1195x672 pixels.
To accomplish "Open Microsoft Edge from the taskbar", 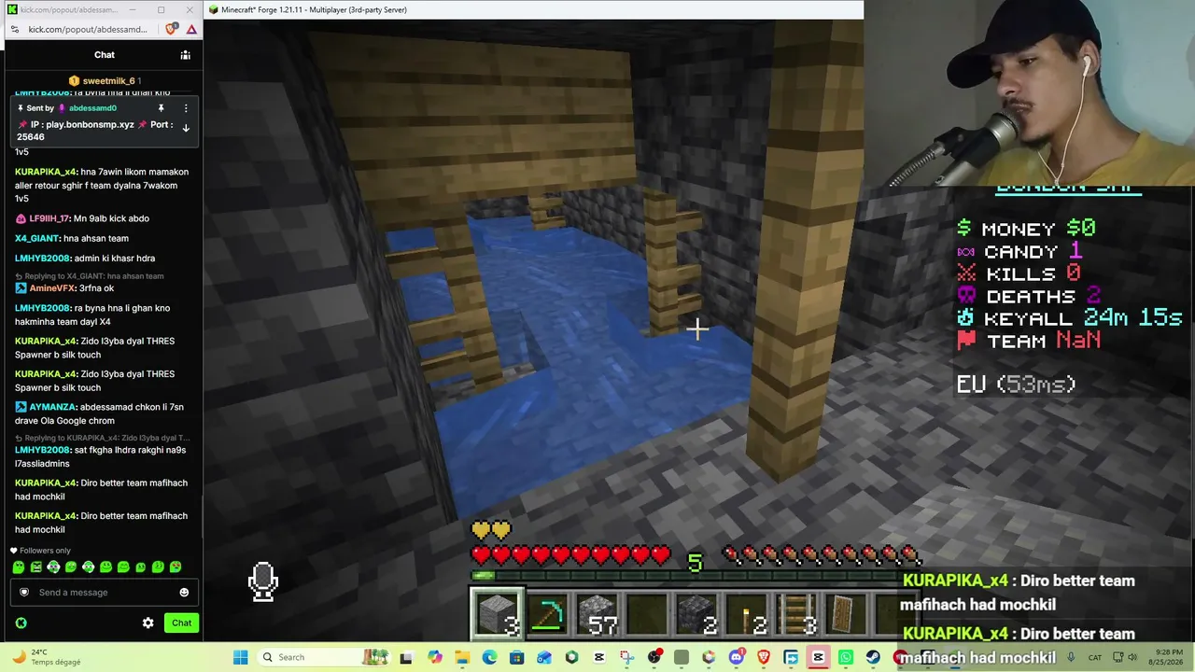I will (x=489, y=657).
